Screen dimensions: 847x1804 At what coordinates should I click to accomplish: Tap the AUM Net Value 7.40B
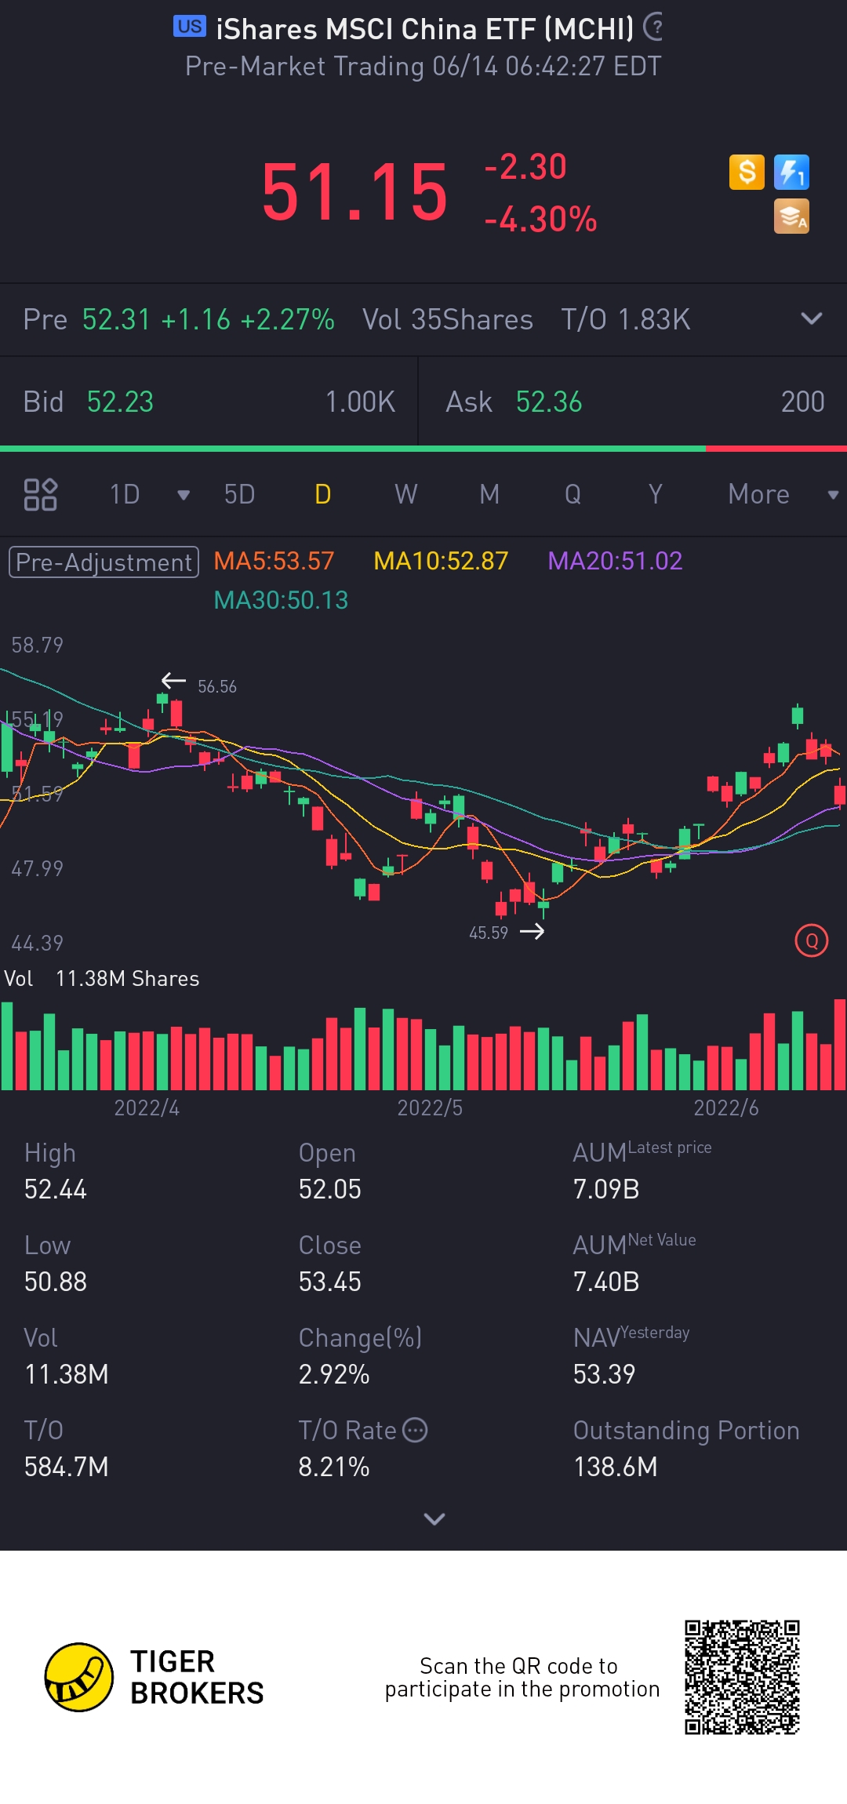[634, 1264]
